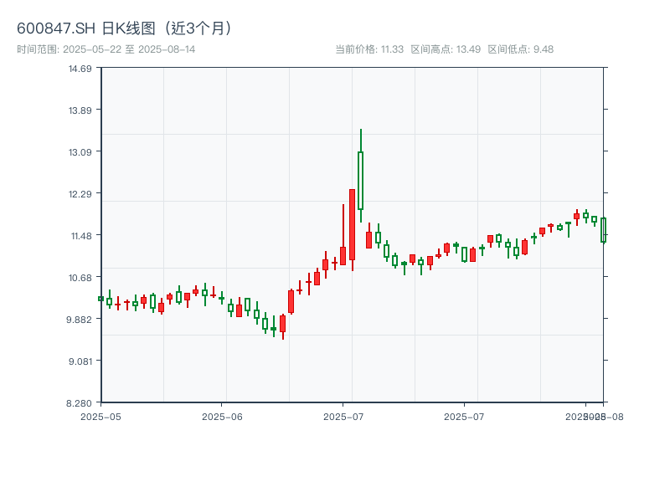Image resolution: width=670 pixels, height=502 pixels.
Task: Click the 当前价格 11.33 label
Action: pyautogui.click(x=369, y=49)
